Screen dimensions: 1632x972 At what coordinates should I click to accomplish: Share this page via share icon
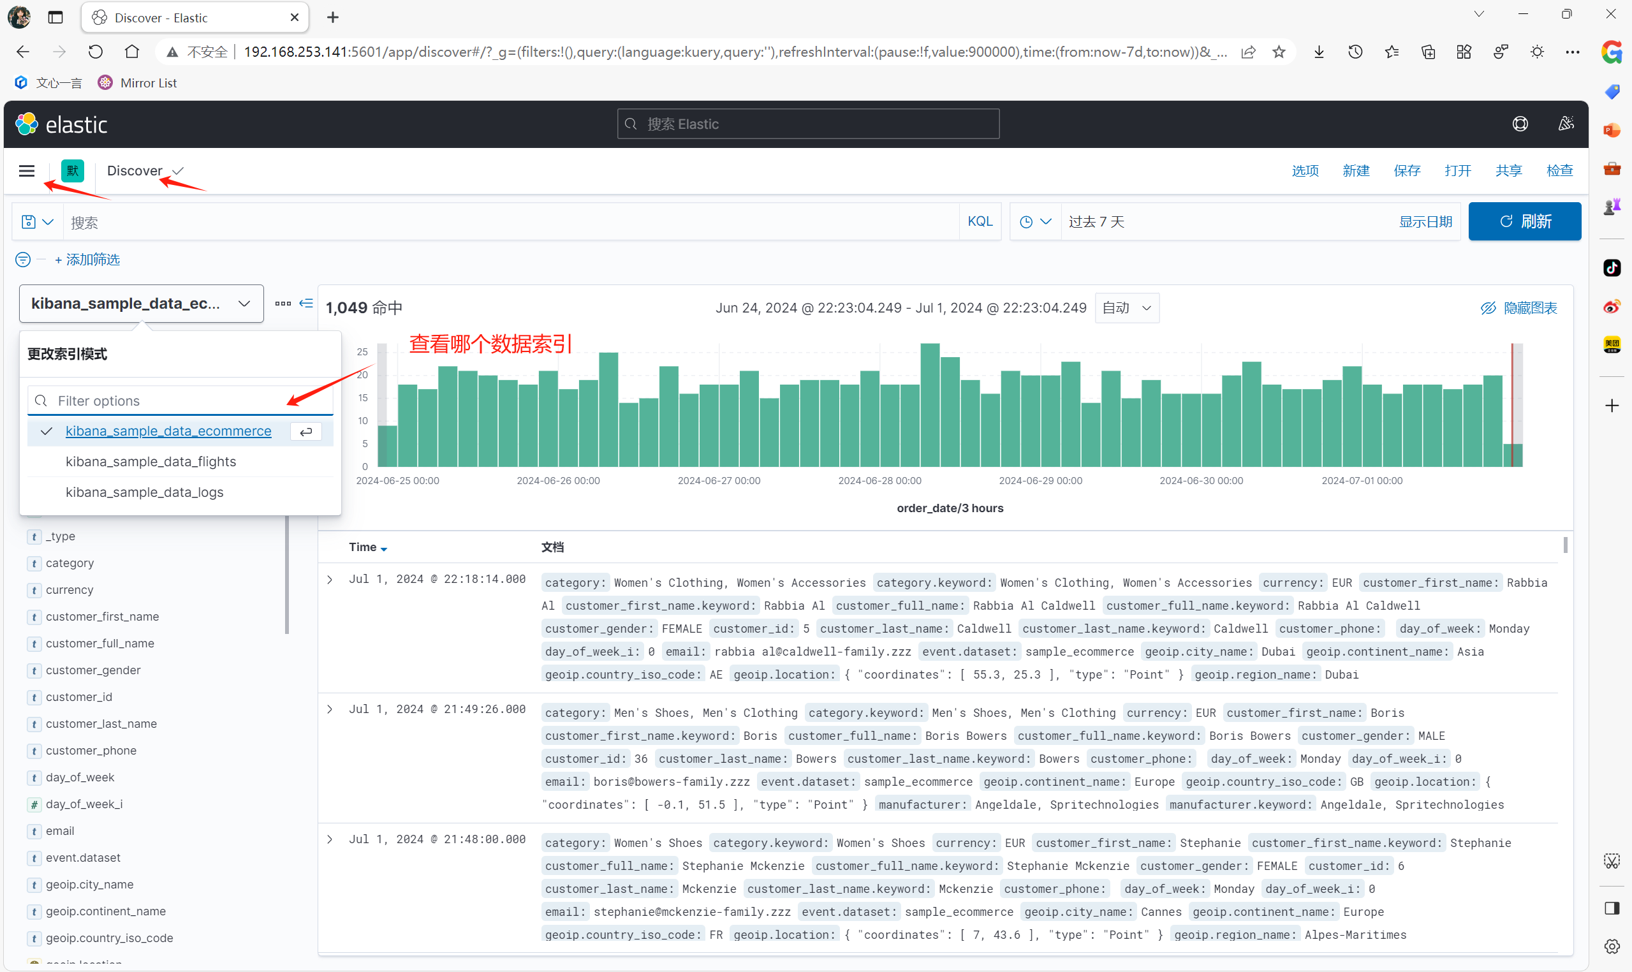click(1249, 52)
